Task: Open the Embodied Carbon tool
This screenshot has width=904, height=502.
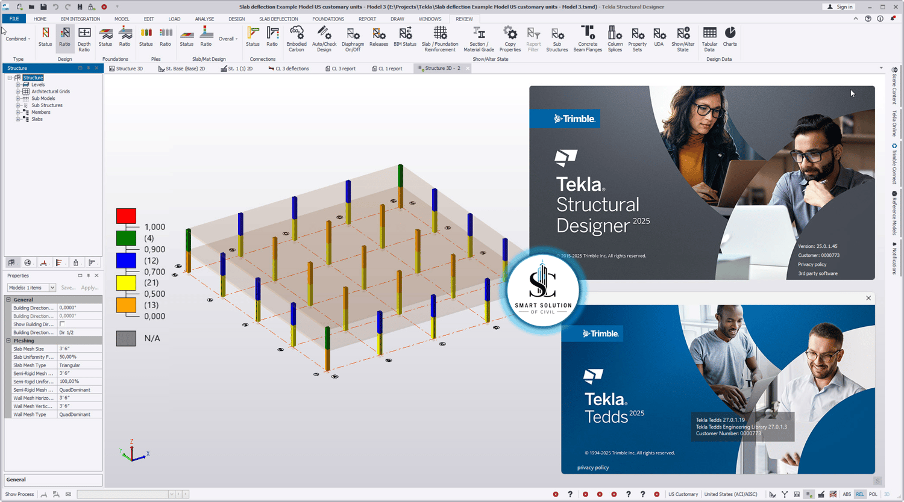Action: [297, 39]
